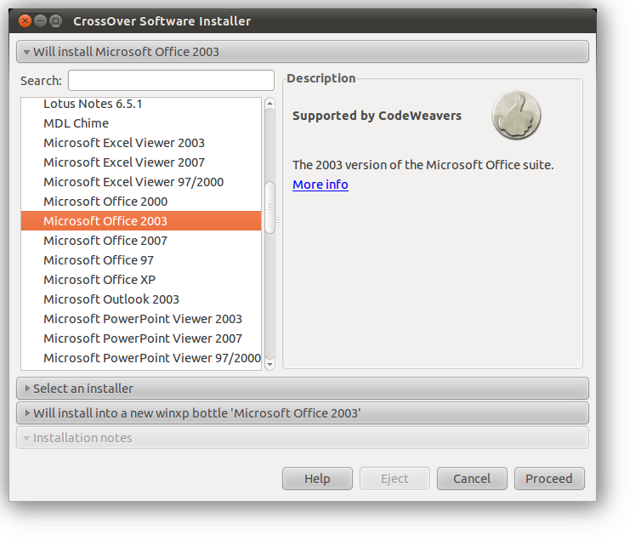Click the scroll-up arrow of the software list
This screenshot has width=641, height=546.
[269, 104]
